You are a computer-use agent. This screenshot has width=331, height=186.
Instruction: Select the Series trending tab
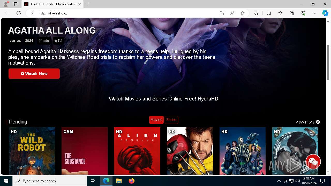pyautogui.click(x=171, y=120)
